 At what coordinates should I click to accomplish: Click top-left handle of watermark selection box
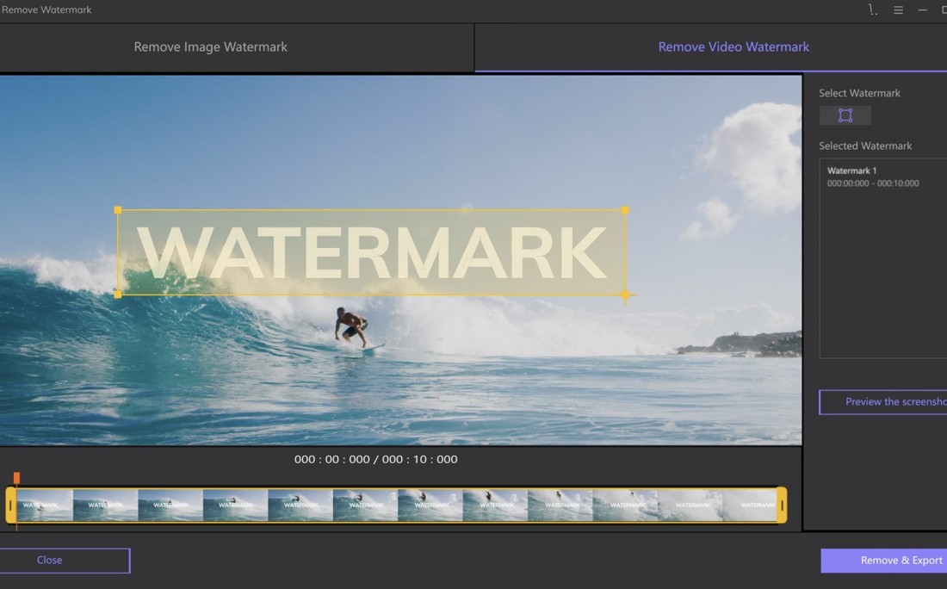click(x=118, y=210)
